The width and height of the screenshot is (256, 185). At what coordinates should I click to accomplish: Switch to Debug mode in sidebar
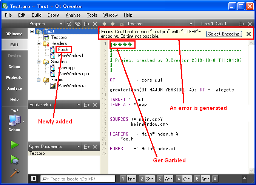coord(14,66)
